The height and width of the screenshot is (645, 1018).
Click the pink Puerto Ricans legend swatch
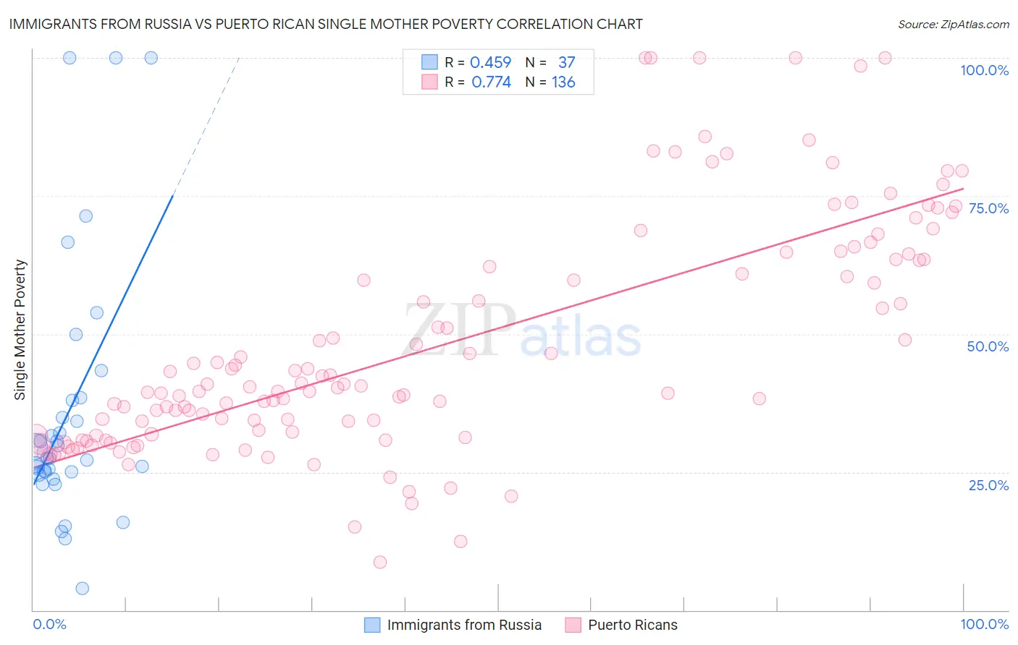point(573,625)
